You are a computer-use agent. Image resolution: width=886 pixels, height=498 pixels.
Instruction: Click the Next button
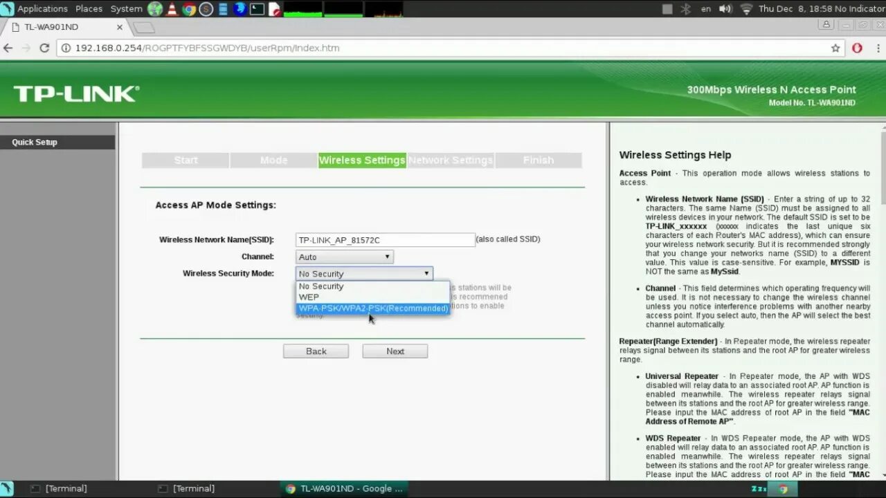coord(395,351)
